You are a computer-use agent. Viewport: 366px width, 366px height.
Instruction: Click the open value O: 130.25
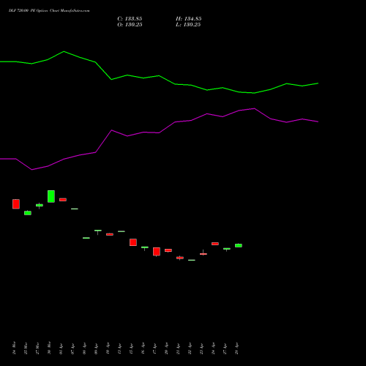coord(130,25)
